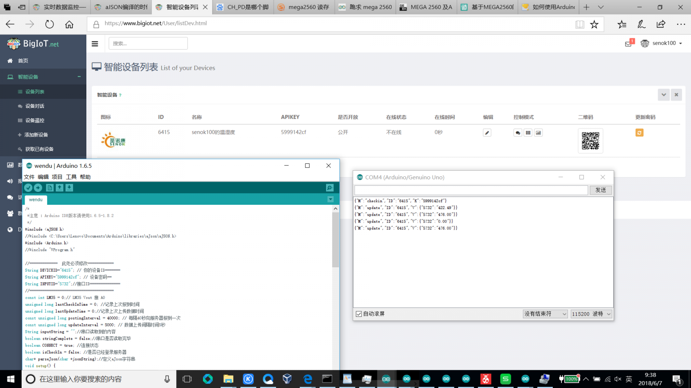
Task: Open the 编辑 menu in Arduino
Action: [43, 177]
